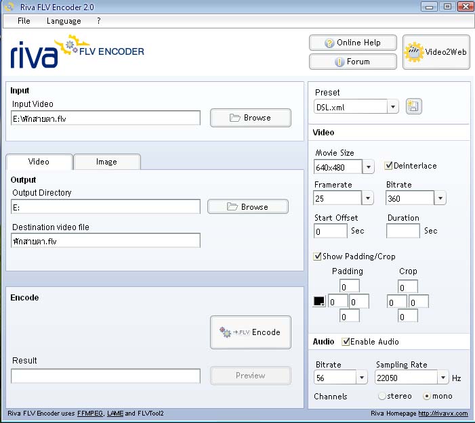
Task: Click the save preset floppy disk icon
Action: (x=413, y=106)
